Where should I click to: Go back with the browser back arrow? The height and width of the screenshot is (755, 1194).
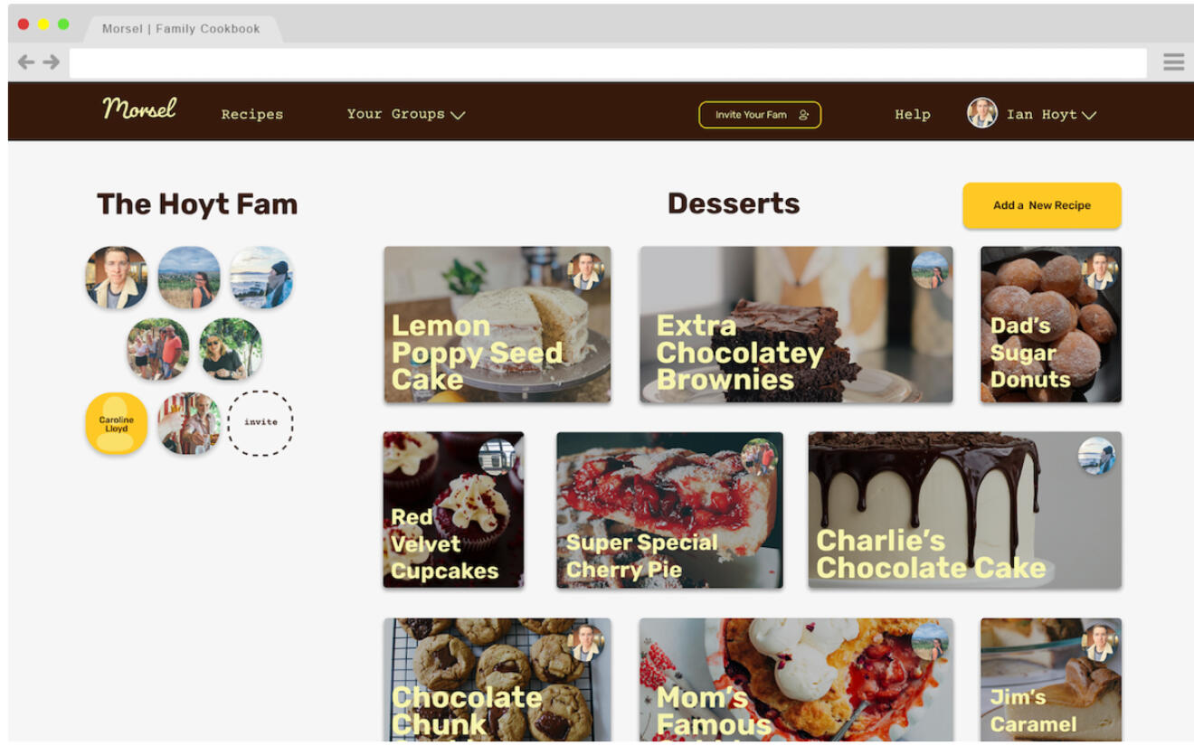[26, 62]
